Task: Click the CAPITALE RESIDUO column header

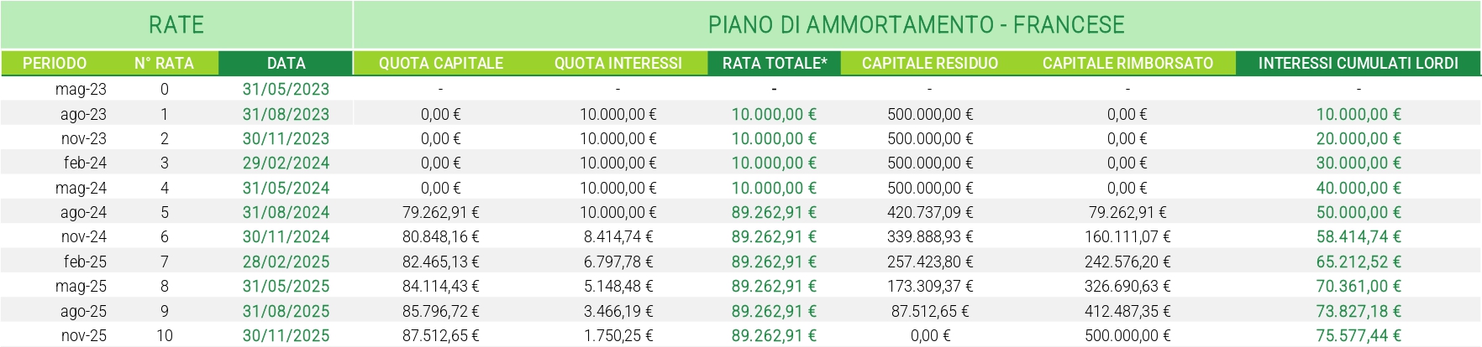Action: (x=929, y=63)
